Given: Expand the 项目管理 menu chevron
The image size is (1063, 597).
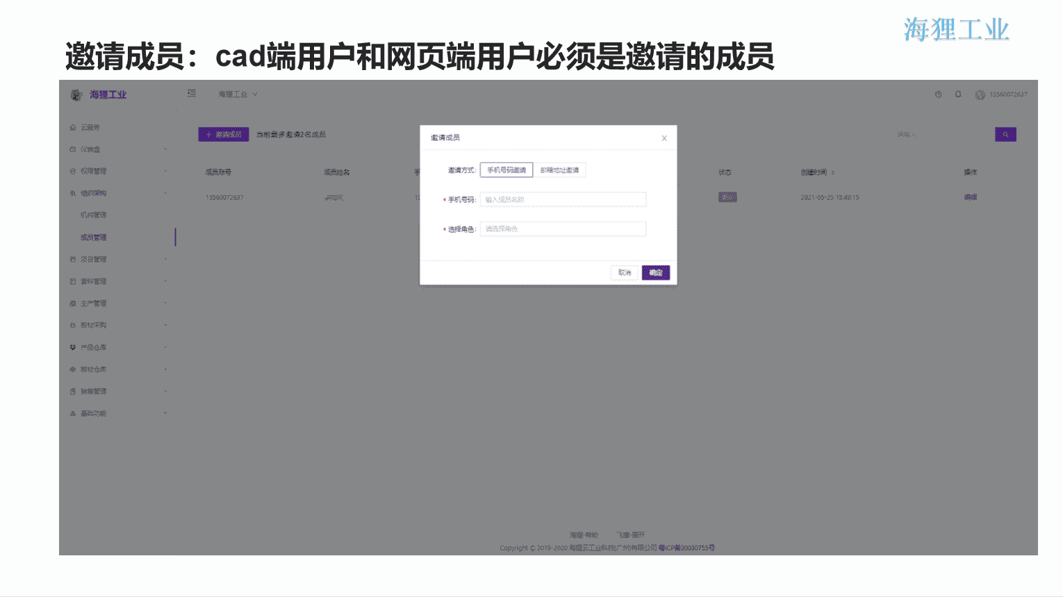Looking at the screenshot, I should 165,260.
